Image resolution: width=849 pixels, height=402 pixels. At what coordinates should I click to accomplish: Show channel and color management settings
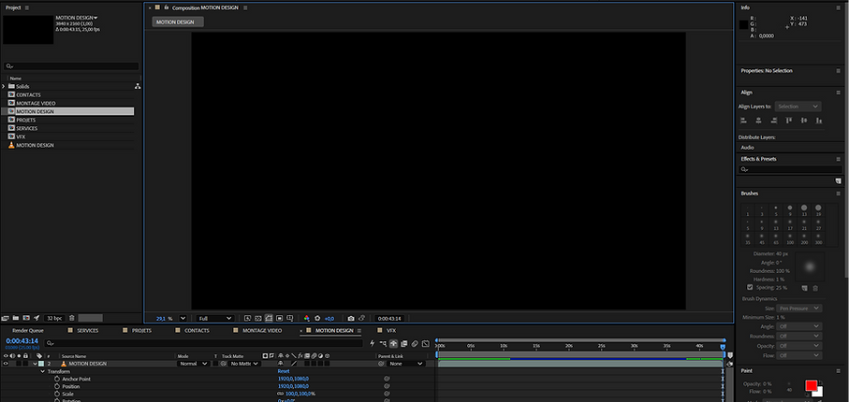pyautogui.click(x=306, y=318)
